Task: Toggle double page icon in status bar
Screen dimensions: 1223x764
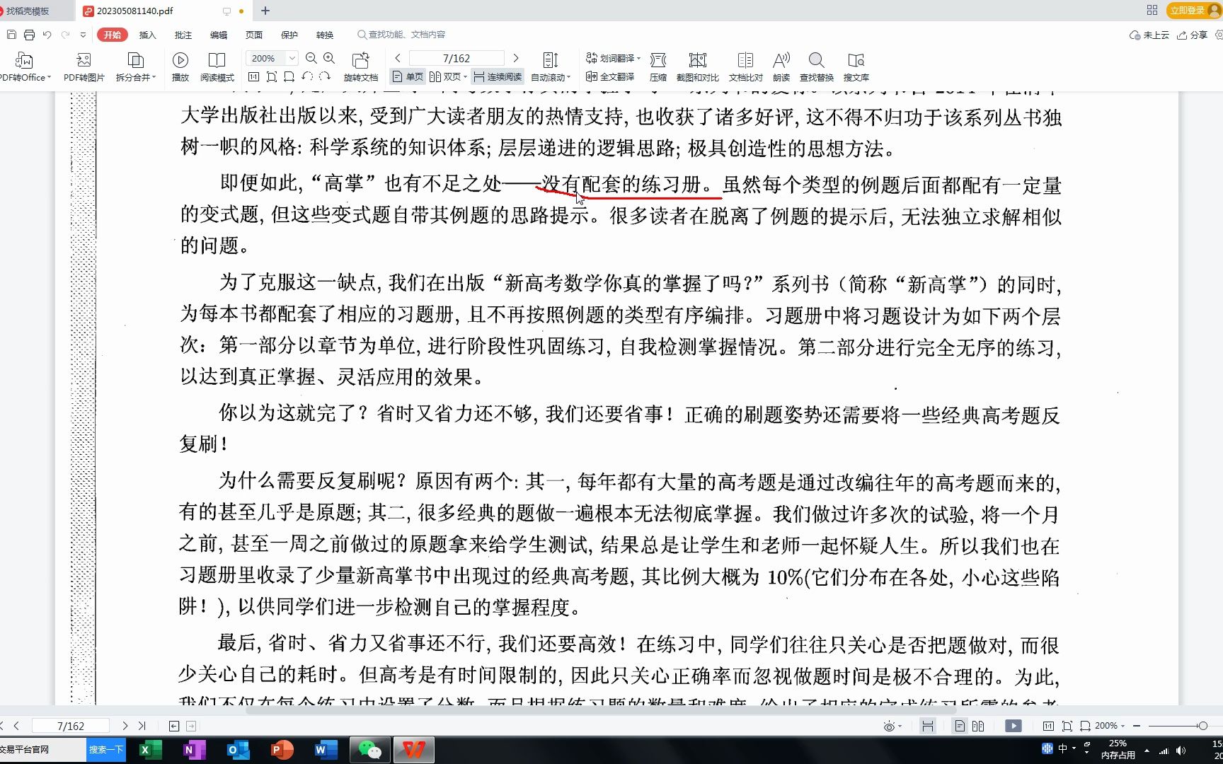Action: tap(978, 726)
